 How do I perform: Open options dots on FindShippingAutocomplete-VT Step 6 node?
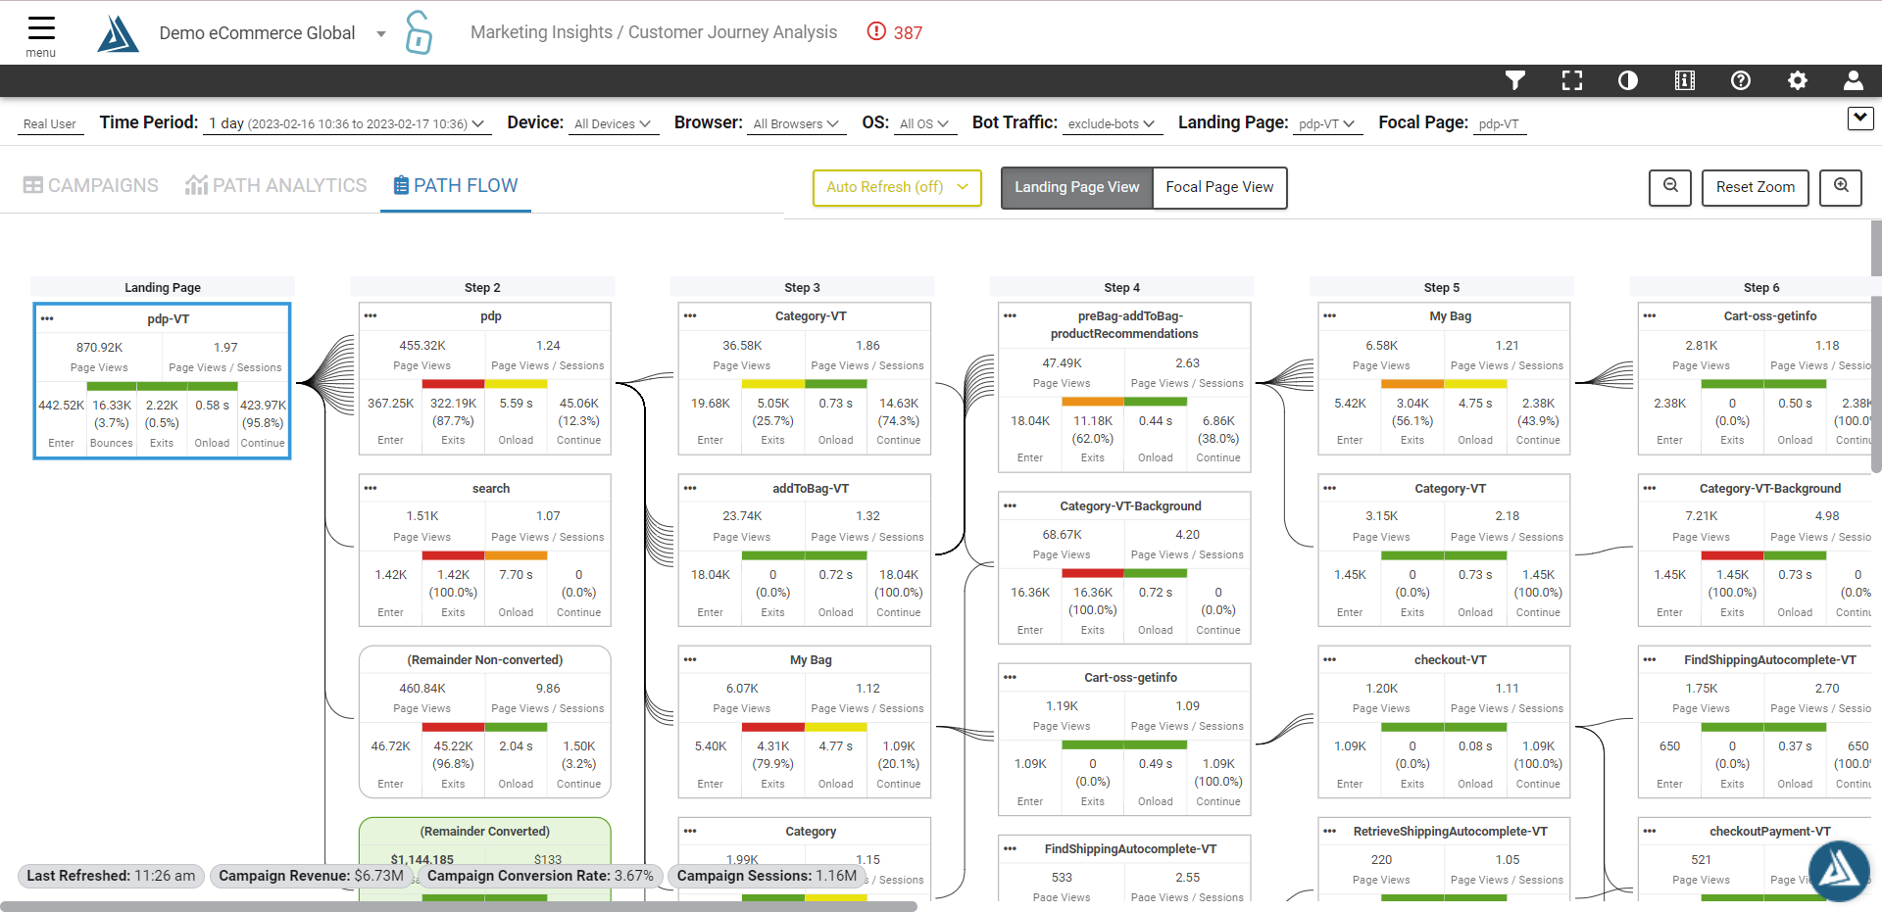coord(1650,659)
